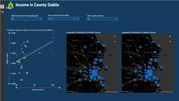The height and width of the screenshot is (101, 179).
Task: Click the white dotted trend line
Action: pos(35,51)
